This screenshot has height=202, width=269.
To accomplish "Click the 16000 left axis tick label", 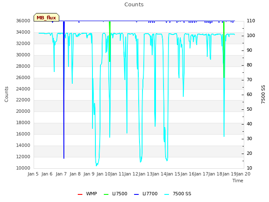I will coord(23,134).
